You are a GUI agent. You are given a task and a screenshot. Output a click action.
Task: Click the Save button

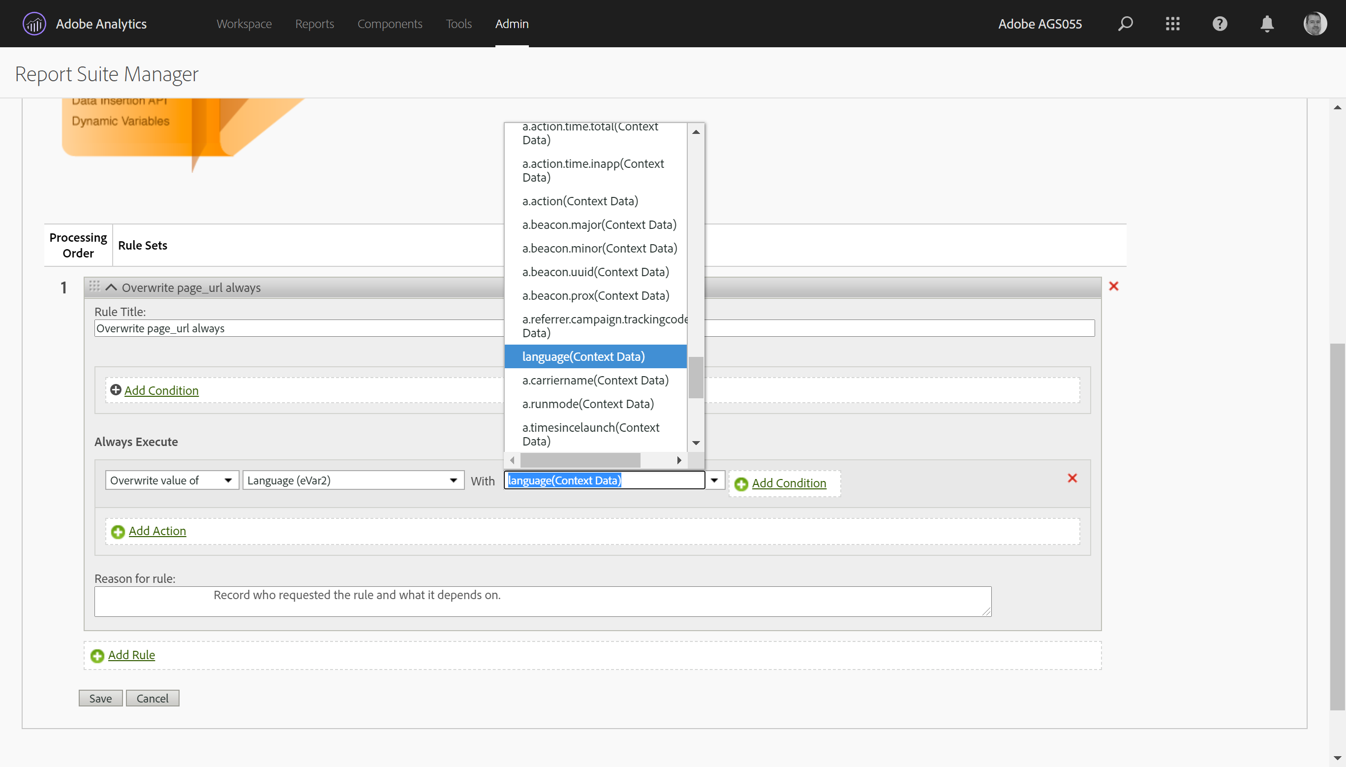pos(100,698)
